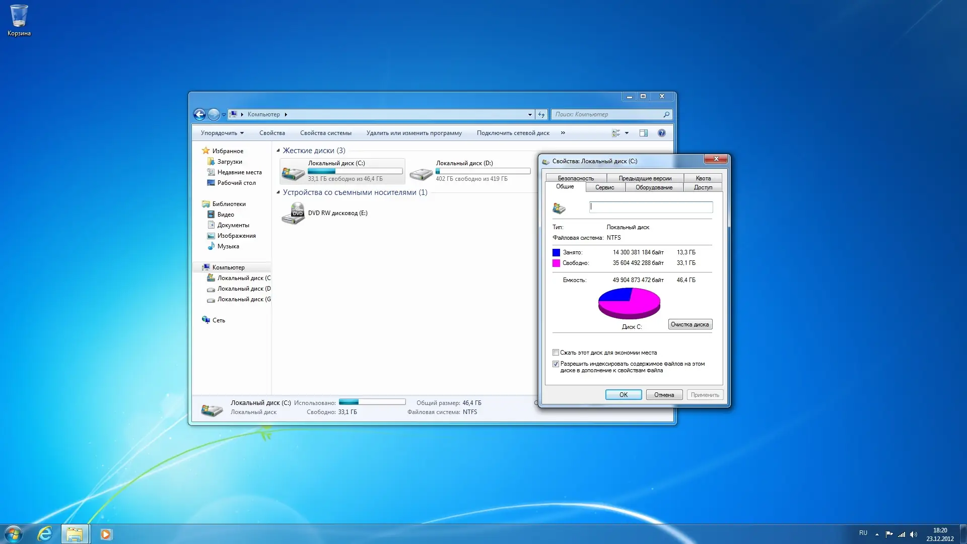Open the Упорядочить dropdown menu
This screenshot has width=967, height=544.
tap(222, 133)
